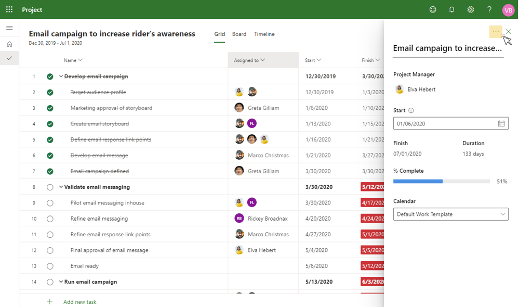Mark Validate email messaging as complete

[x=50, y=187]
